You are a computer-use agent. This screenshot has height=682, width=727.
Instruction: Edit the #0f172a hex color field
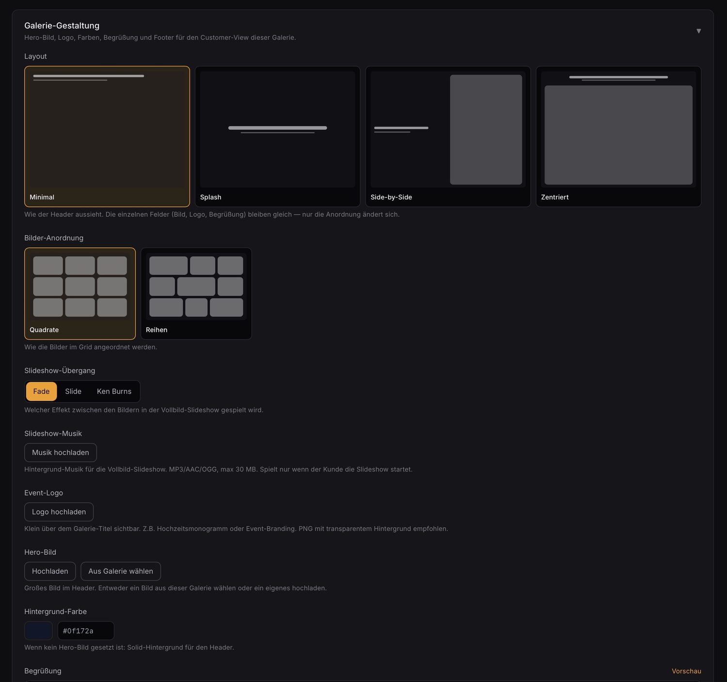[86, 631]
